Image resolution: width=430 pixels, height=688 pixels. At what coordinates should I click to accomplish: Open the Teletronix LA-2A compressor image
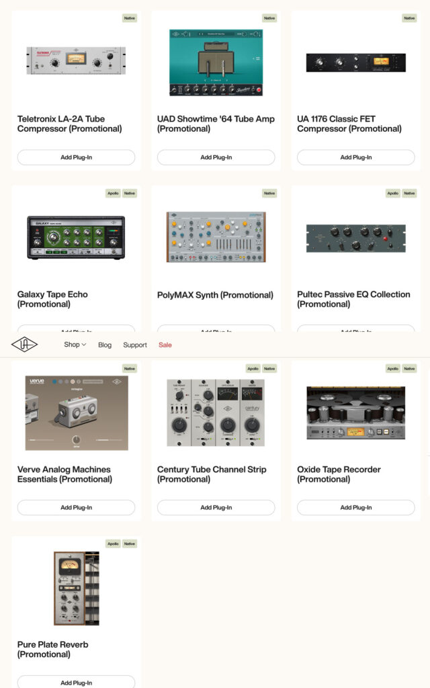tap(77, 60)
